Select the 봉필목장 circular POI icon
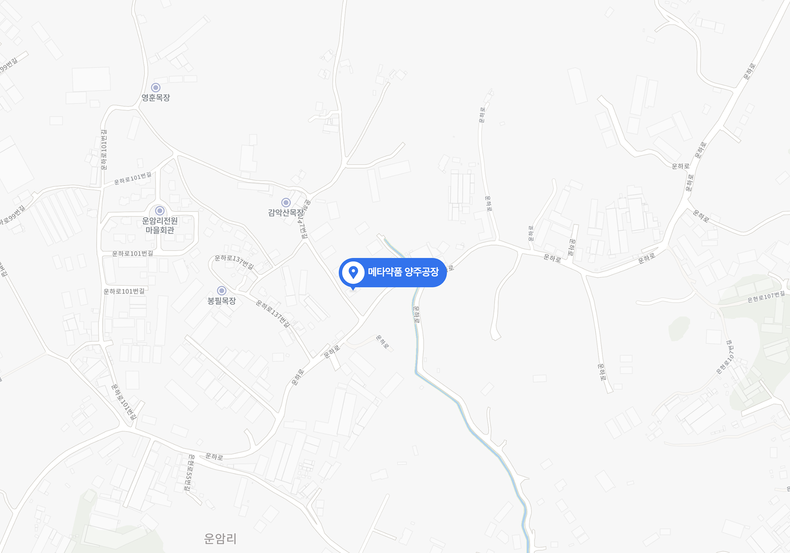790x553 pixels. pos(221,291)
